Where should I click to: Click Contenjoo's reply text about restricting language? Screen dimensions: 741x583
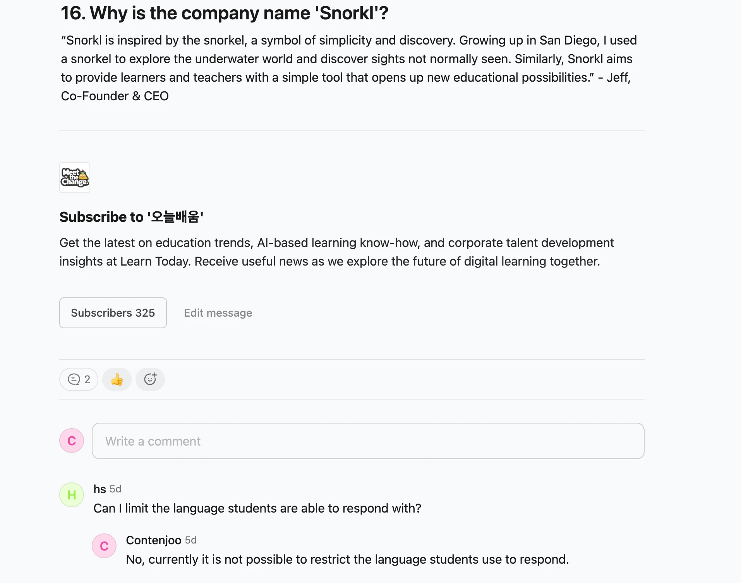tap(347, 559)
